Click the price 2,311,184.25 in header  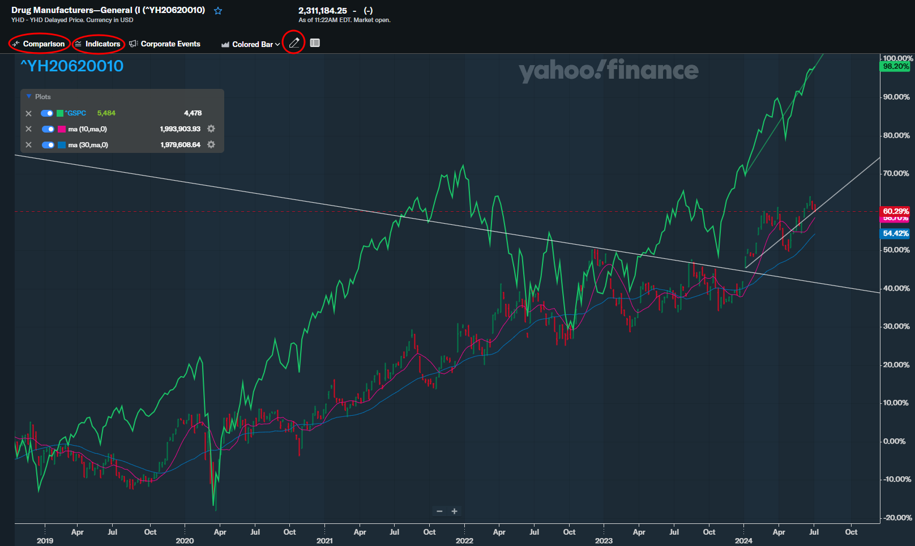[323, 10]
